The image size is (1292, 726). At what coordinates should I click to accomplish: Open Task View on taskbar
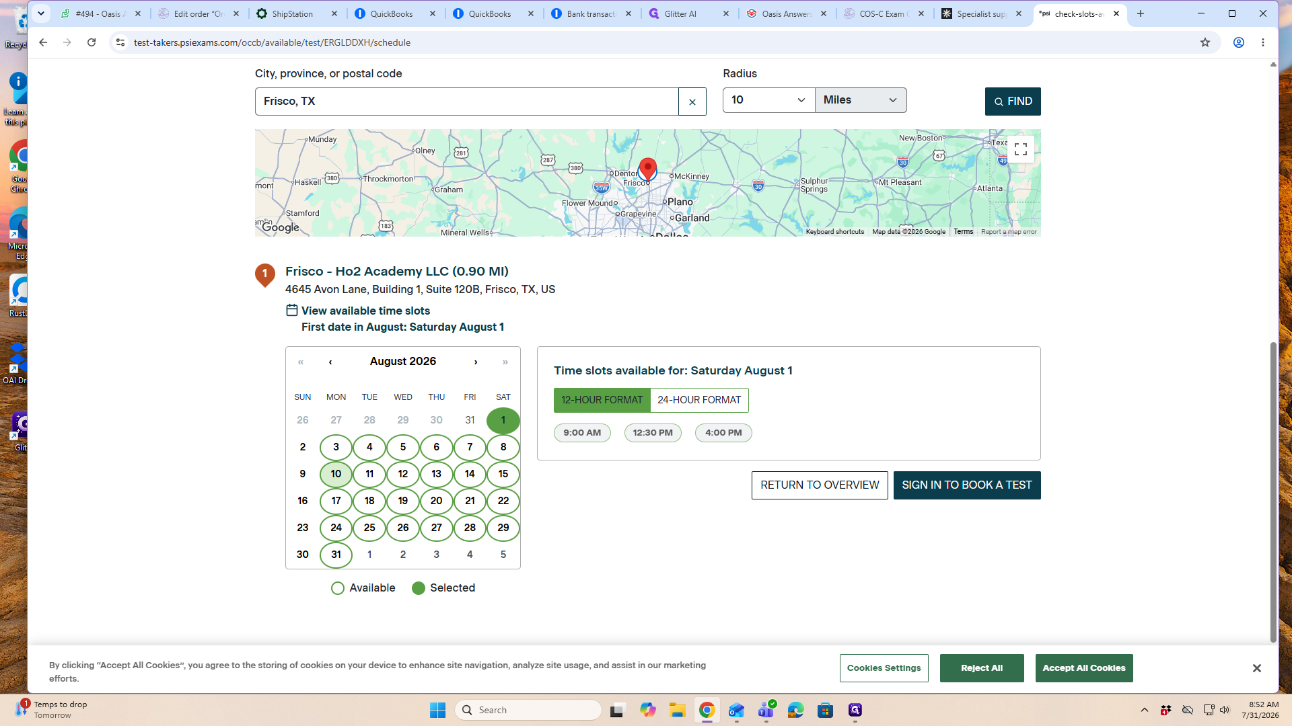tap(618, 710)
